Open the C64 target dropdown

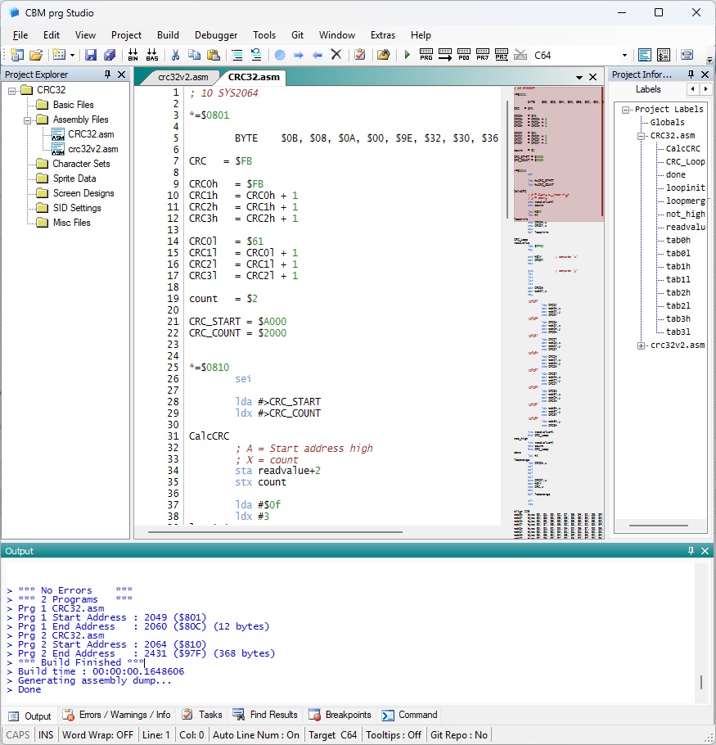624,55
